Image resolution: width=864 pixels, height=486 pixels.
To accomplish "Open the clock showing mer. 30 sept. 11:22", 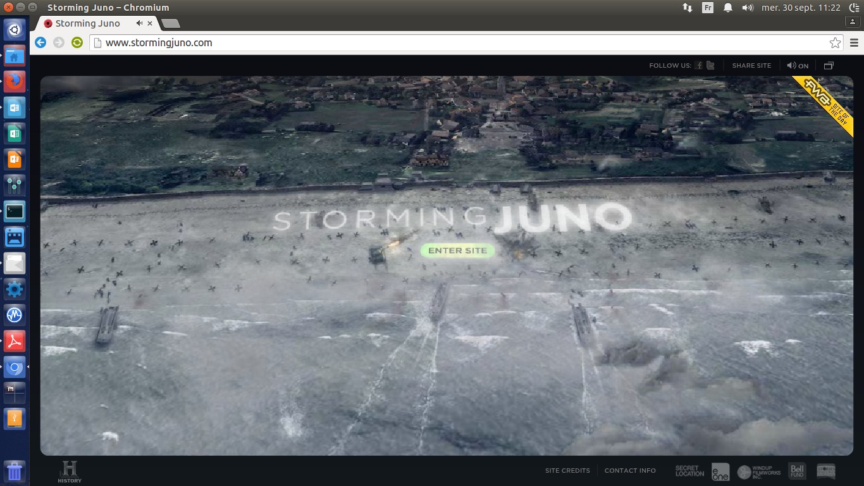I will pyautogui.click(x=801, y=8).
